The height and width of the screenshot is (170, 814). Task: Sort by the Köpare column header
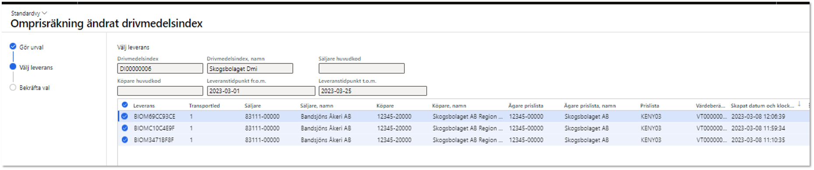(385, 105)
